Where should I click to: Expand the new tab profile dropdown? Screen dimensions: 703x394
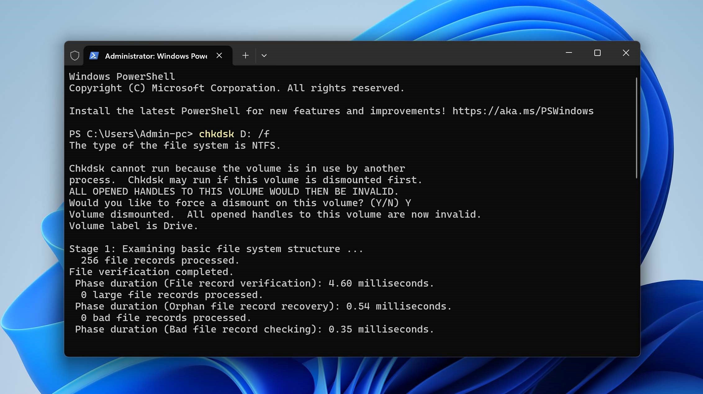pyautogui.click(x=264, y=56)
